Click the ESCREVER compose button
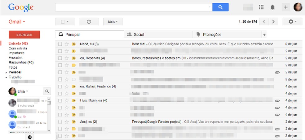 (24, 35)
